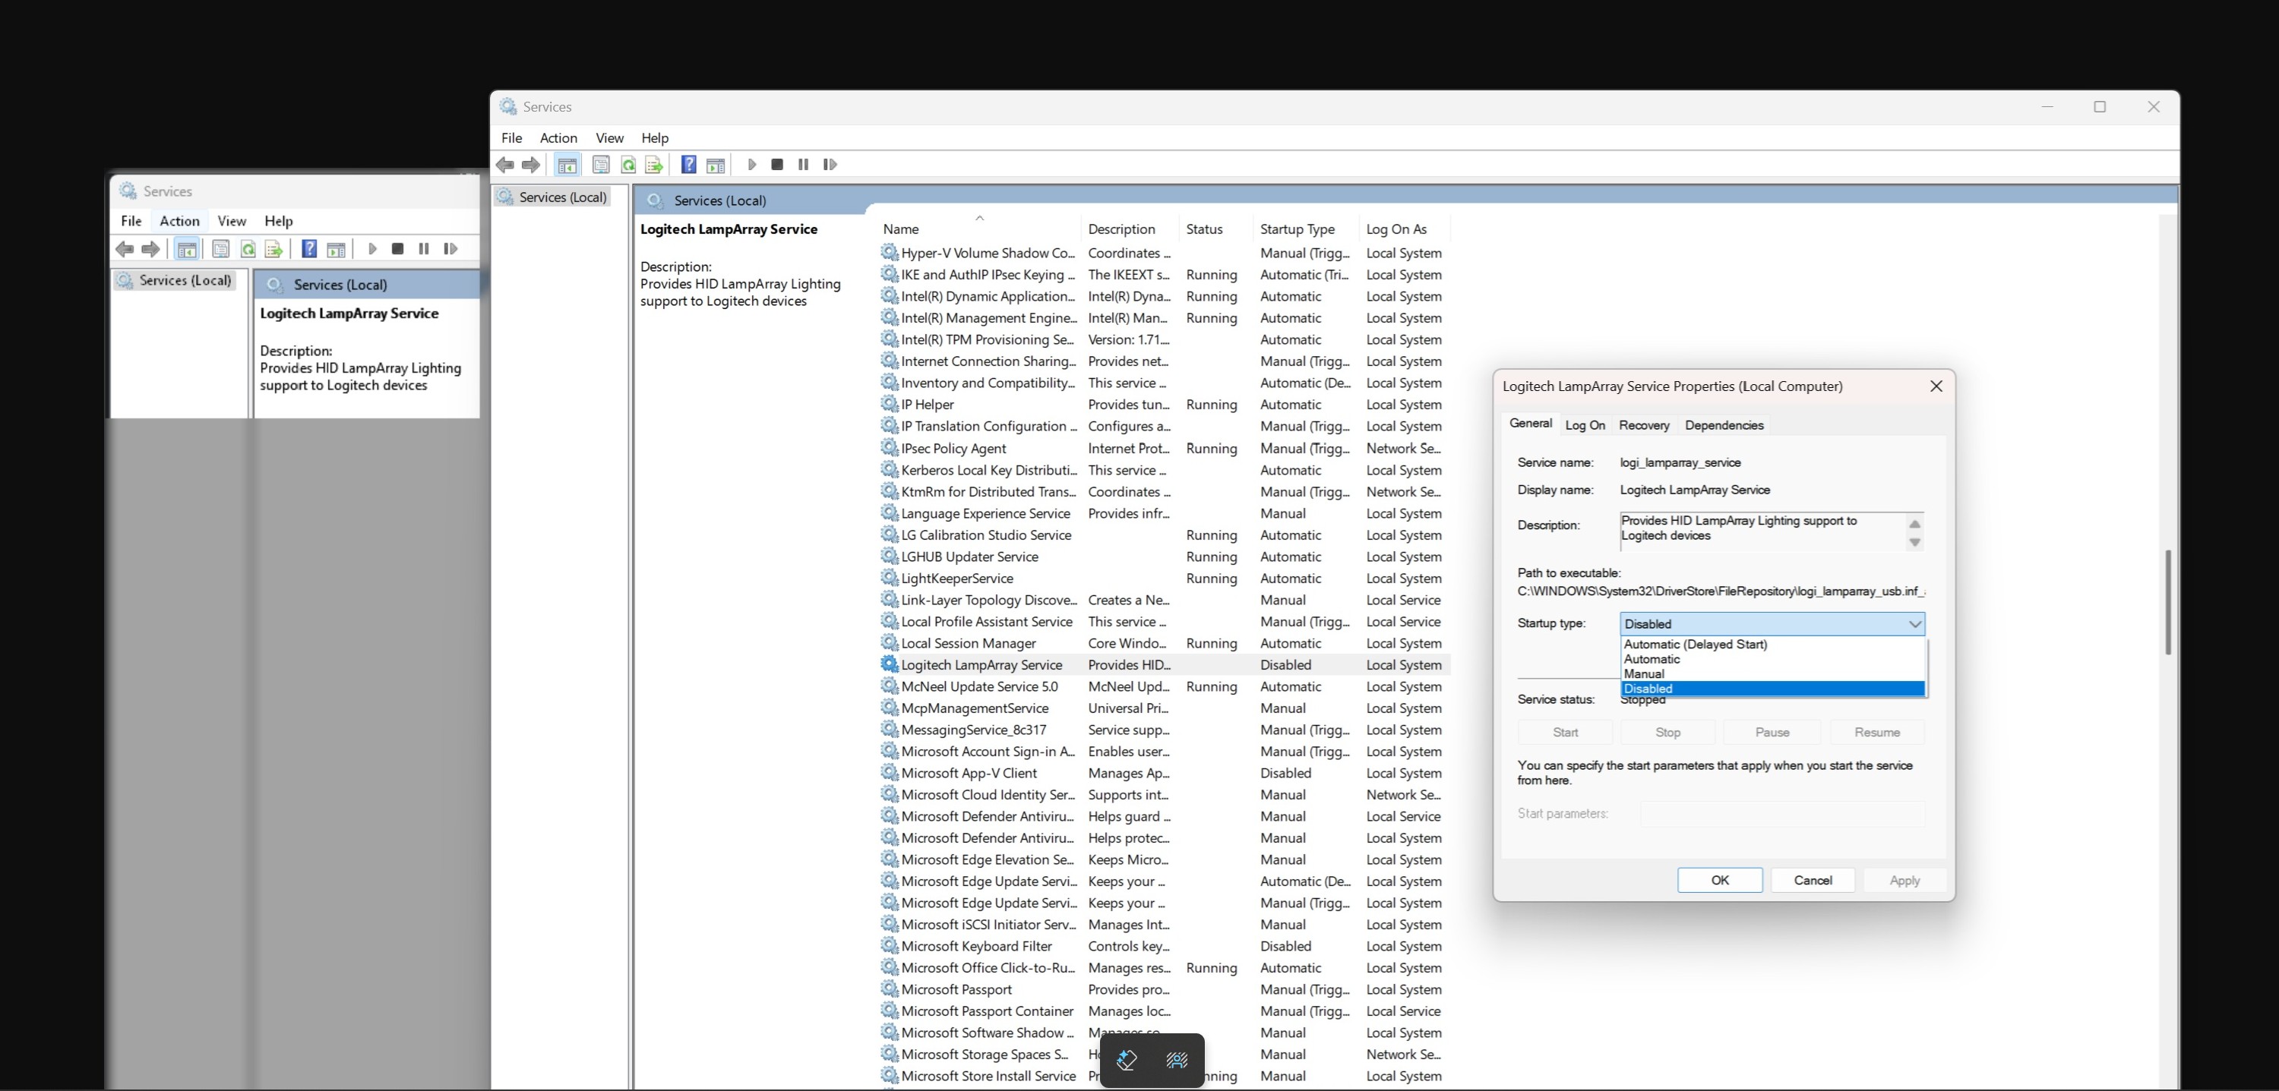Open the View menu in main Services window

click(x=609, y=138)
